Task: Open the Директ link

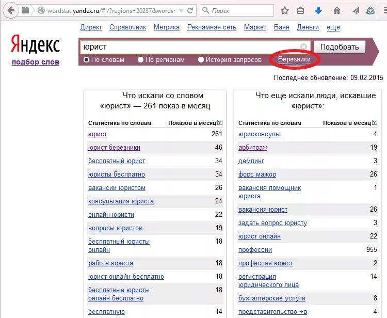Action: click(91, 27)
